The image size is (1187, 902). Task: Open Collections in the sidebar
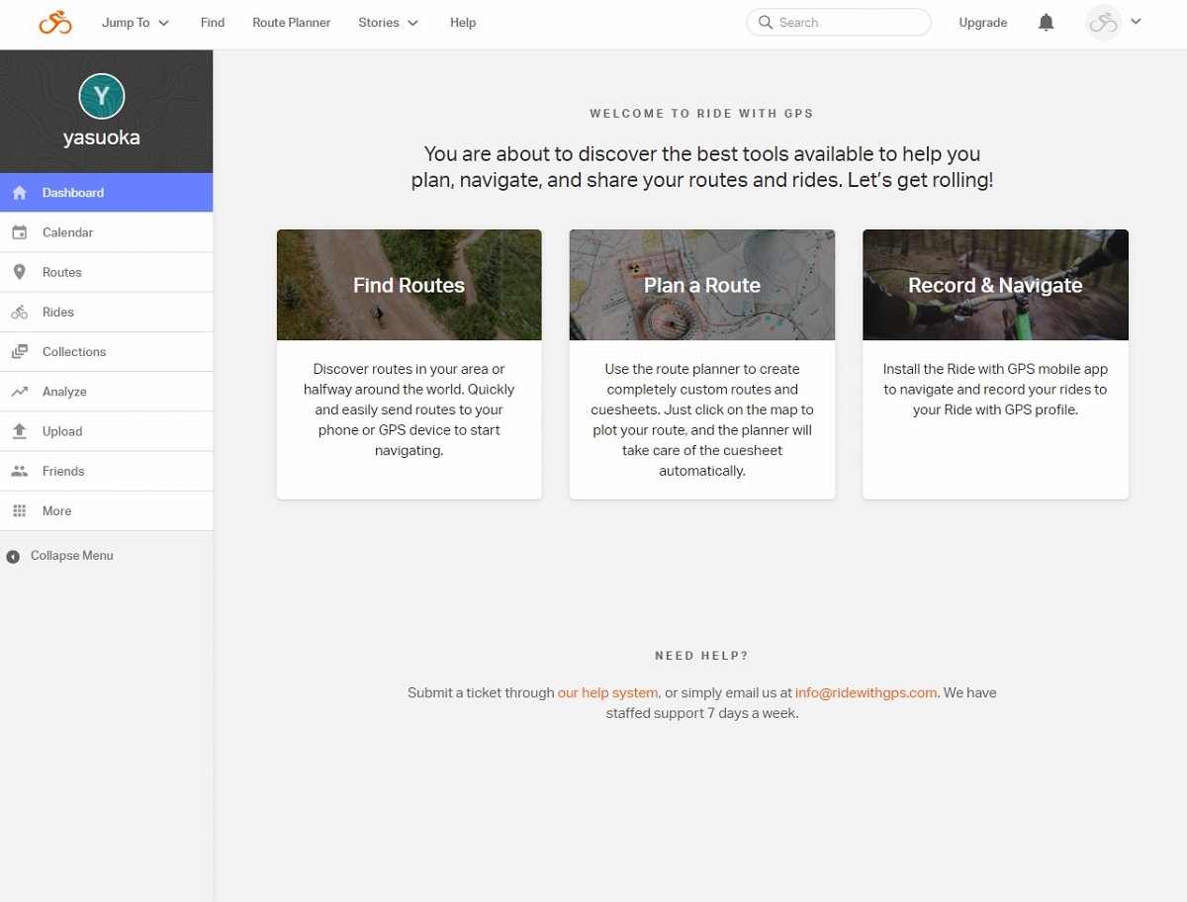pos(106,352)
